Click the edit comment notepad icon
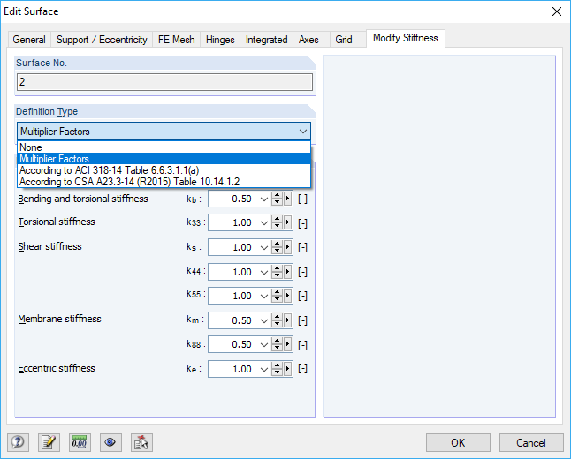571x459 pixels. click(49, 442)
